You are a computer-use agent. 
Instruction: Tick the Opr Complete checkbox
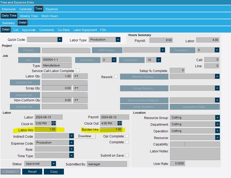[127, 136]
